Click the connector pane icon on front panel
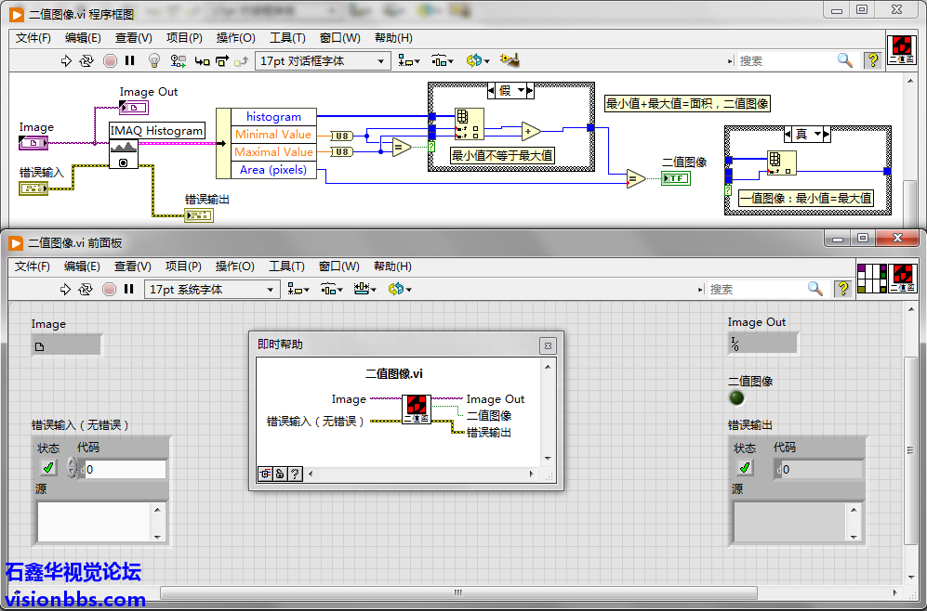The width and height of the screenshot is (927, 611). 872,278
